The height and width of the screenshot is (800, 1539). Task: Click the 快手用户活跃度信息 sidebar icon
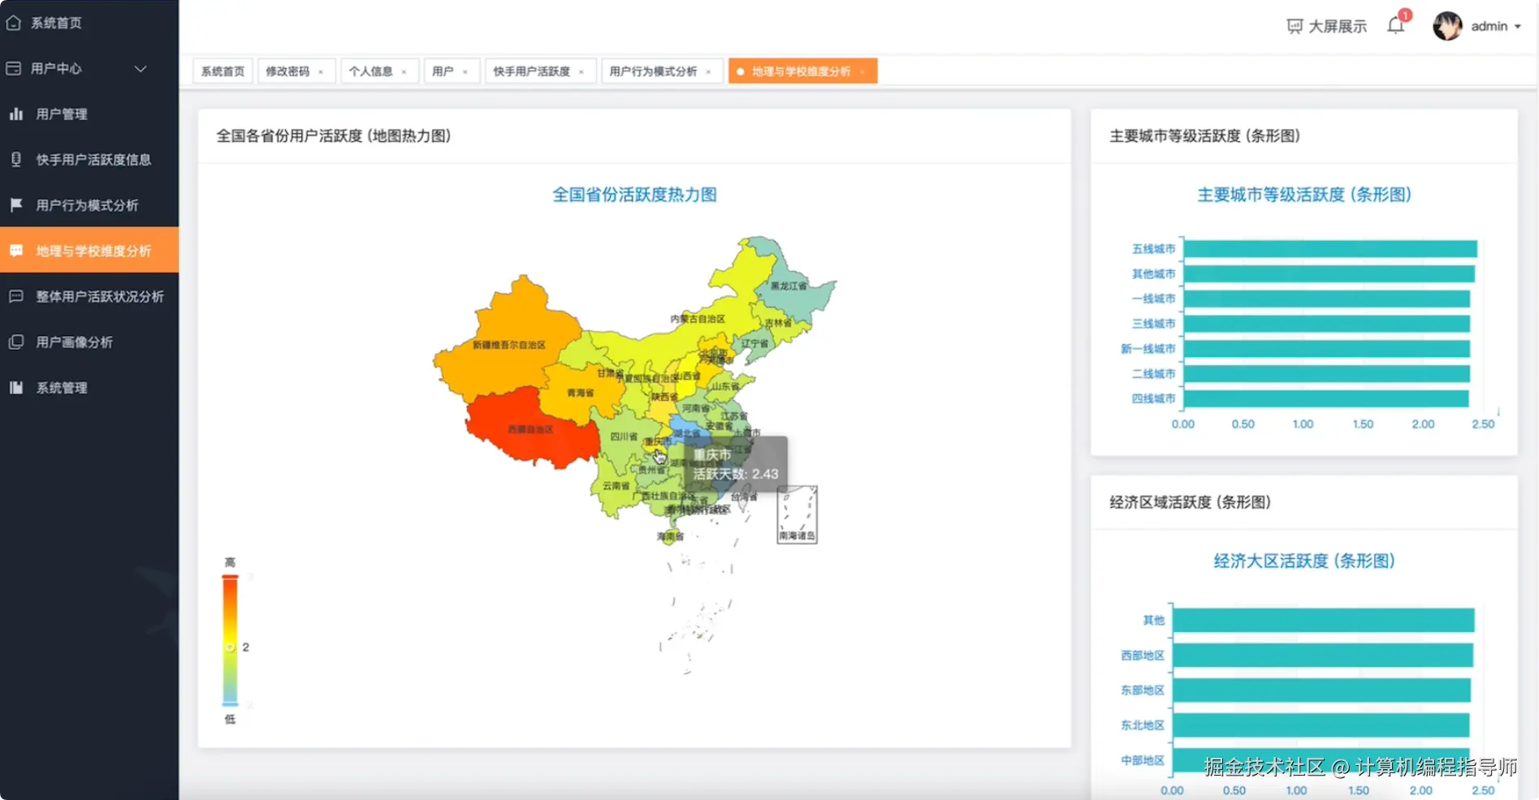pos(16,160)
